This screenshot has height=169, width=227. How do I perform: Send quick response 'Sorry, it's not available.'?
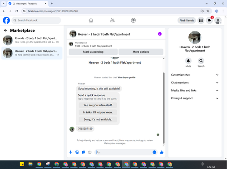point(98,119)
